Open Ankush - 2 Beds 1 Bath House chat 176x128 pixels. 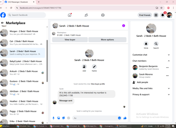[x=23, y=73]
